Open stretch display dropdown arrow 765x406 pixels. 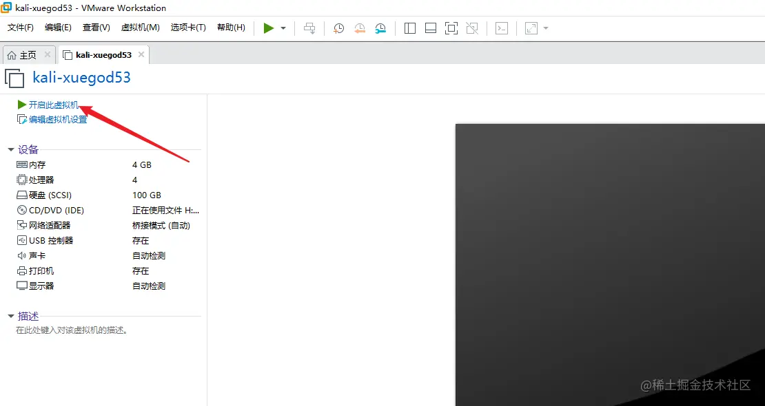point(546,28)
